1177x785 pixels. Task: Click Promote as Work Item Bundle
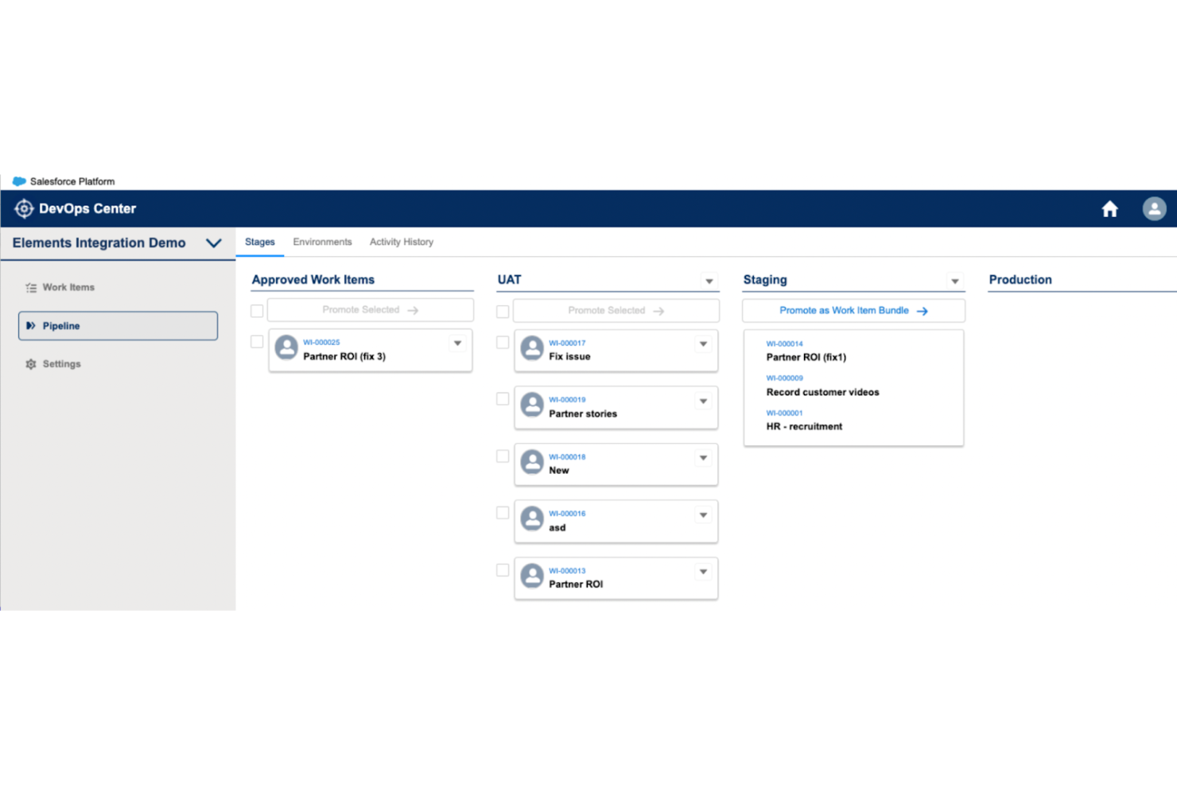pyautogui.click(x=853, y=310)
